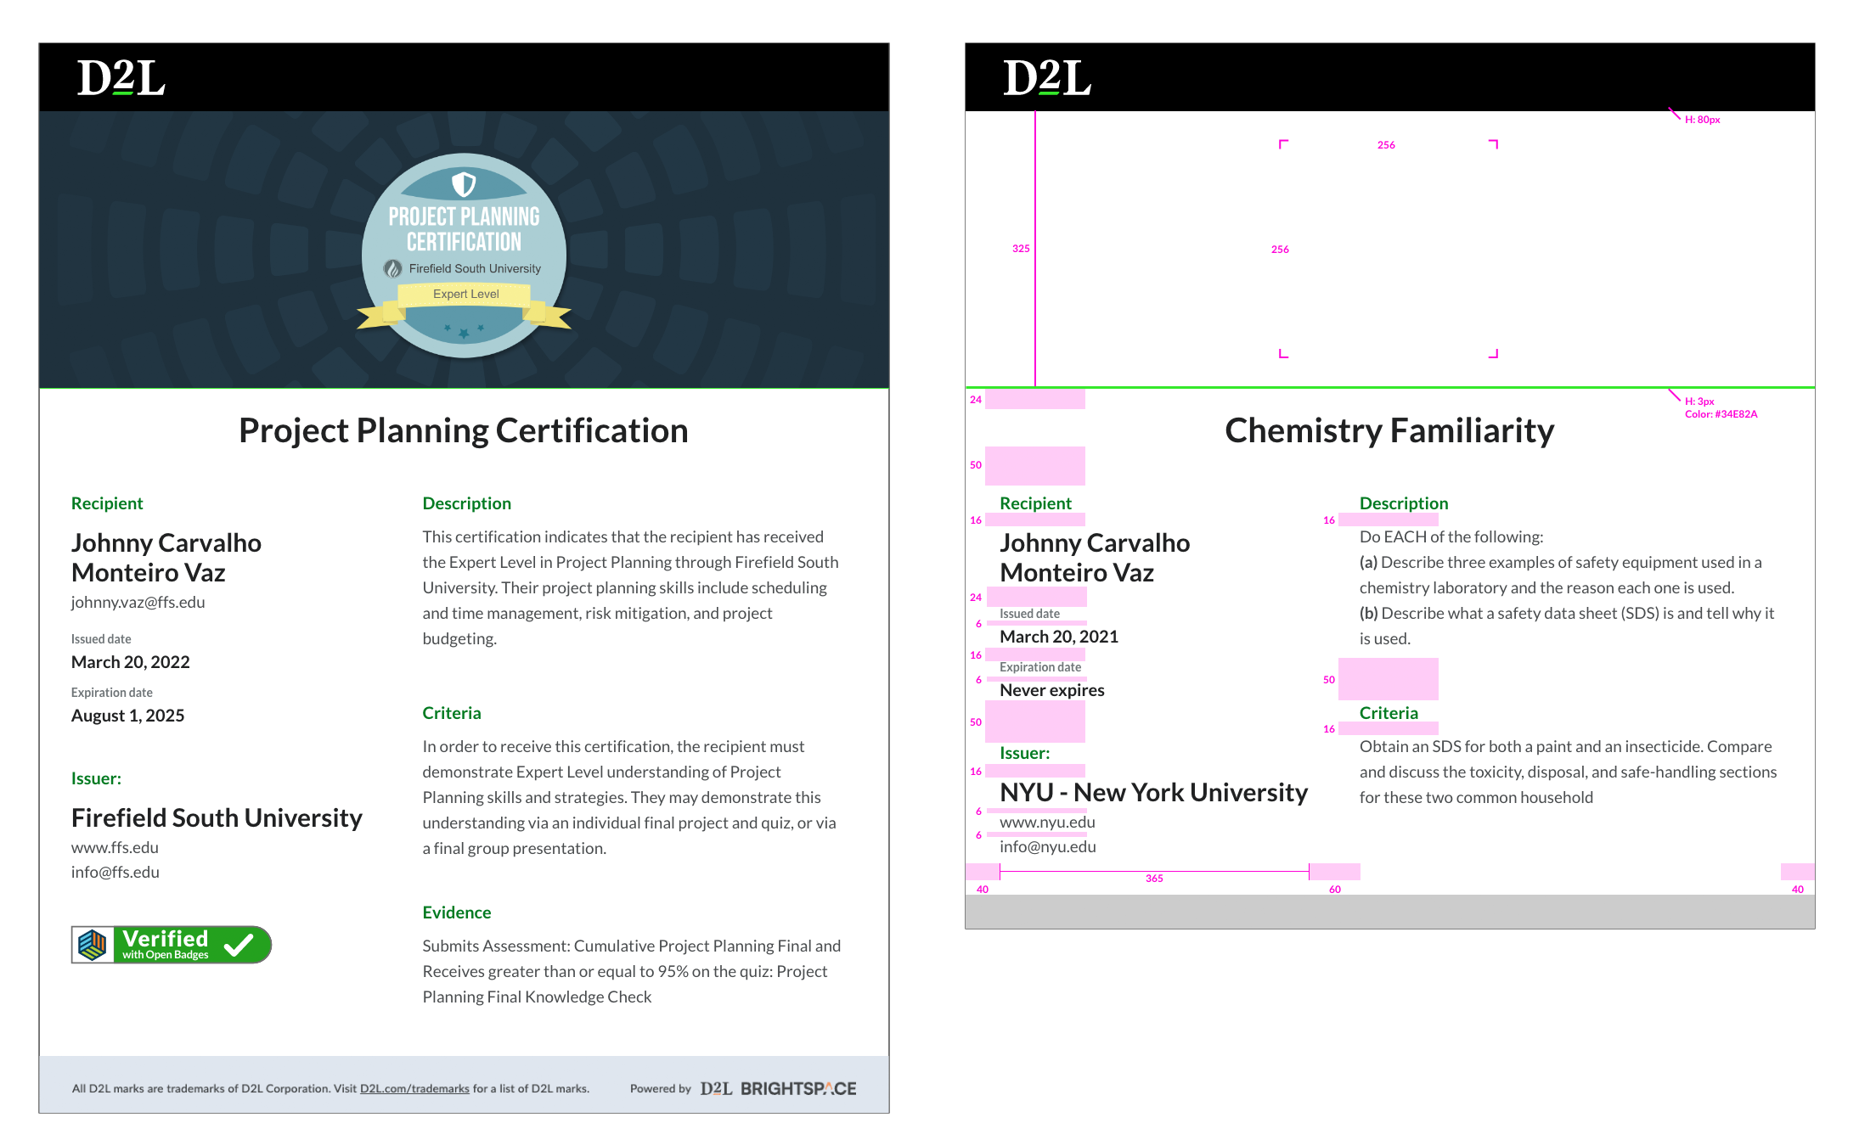
Task: Open the www.ffs.edu website link
Action: tap(115, 847)
